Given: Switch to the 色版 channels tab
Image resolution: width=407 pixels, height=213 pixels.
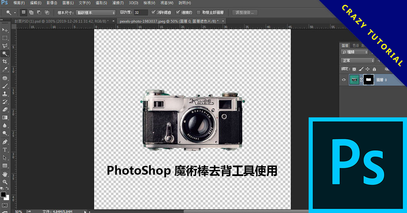Looking at the screenshot, I should tap(356, 45).
